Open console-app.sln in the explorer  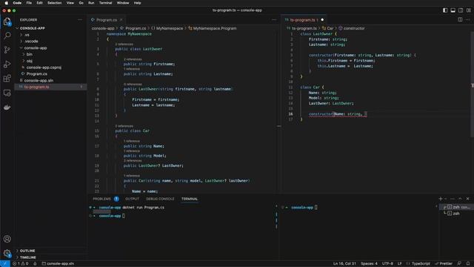[51, 81]
